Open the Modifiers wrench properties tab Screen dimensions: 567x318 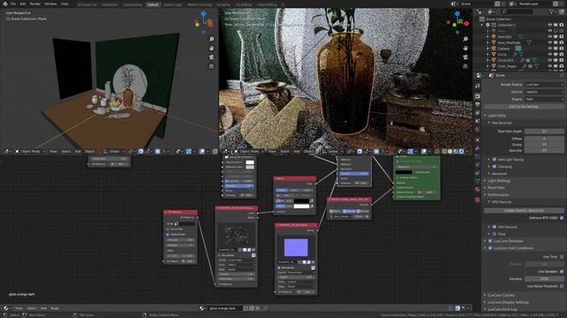478,148
